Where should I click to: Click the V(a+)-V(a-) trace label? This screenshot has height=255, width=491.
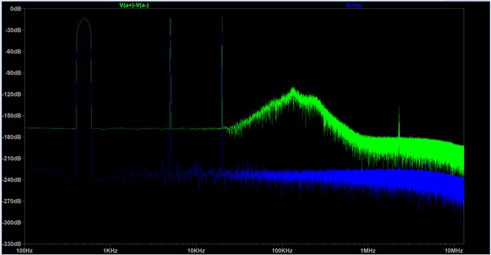point(134,5)
